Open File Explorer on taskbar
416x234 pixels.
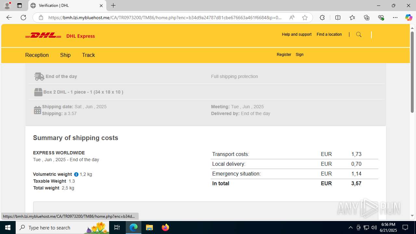pyautogui.click(x=149, y=227)
